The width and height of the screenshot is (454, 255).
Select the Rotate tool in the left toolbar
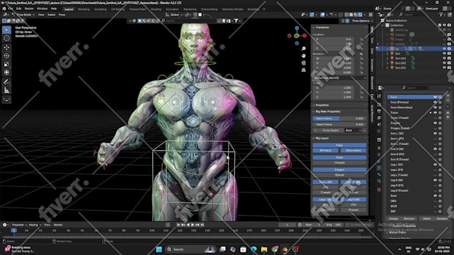click(7, 56)
